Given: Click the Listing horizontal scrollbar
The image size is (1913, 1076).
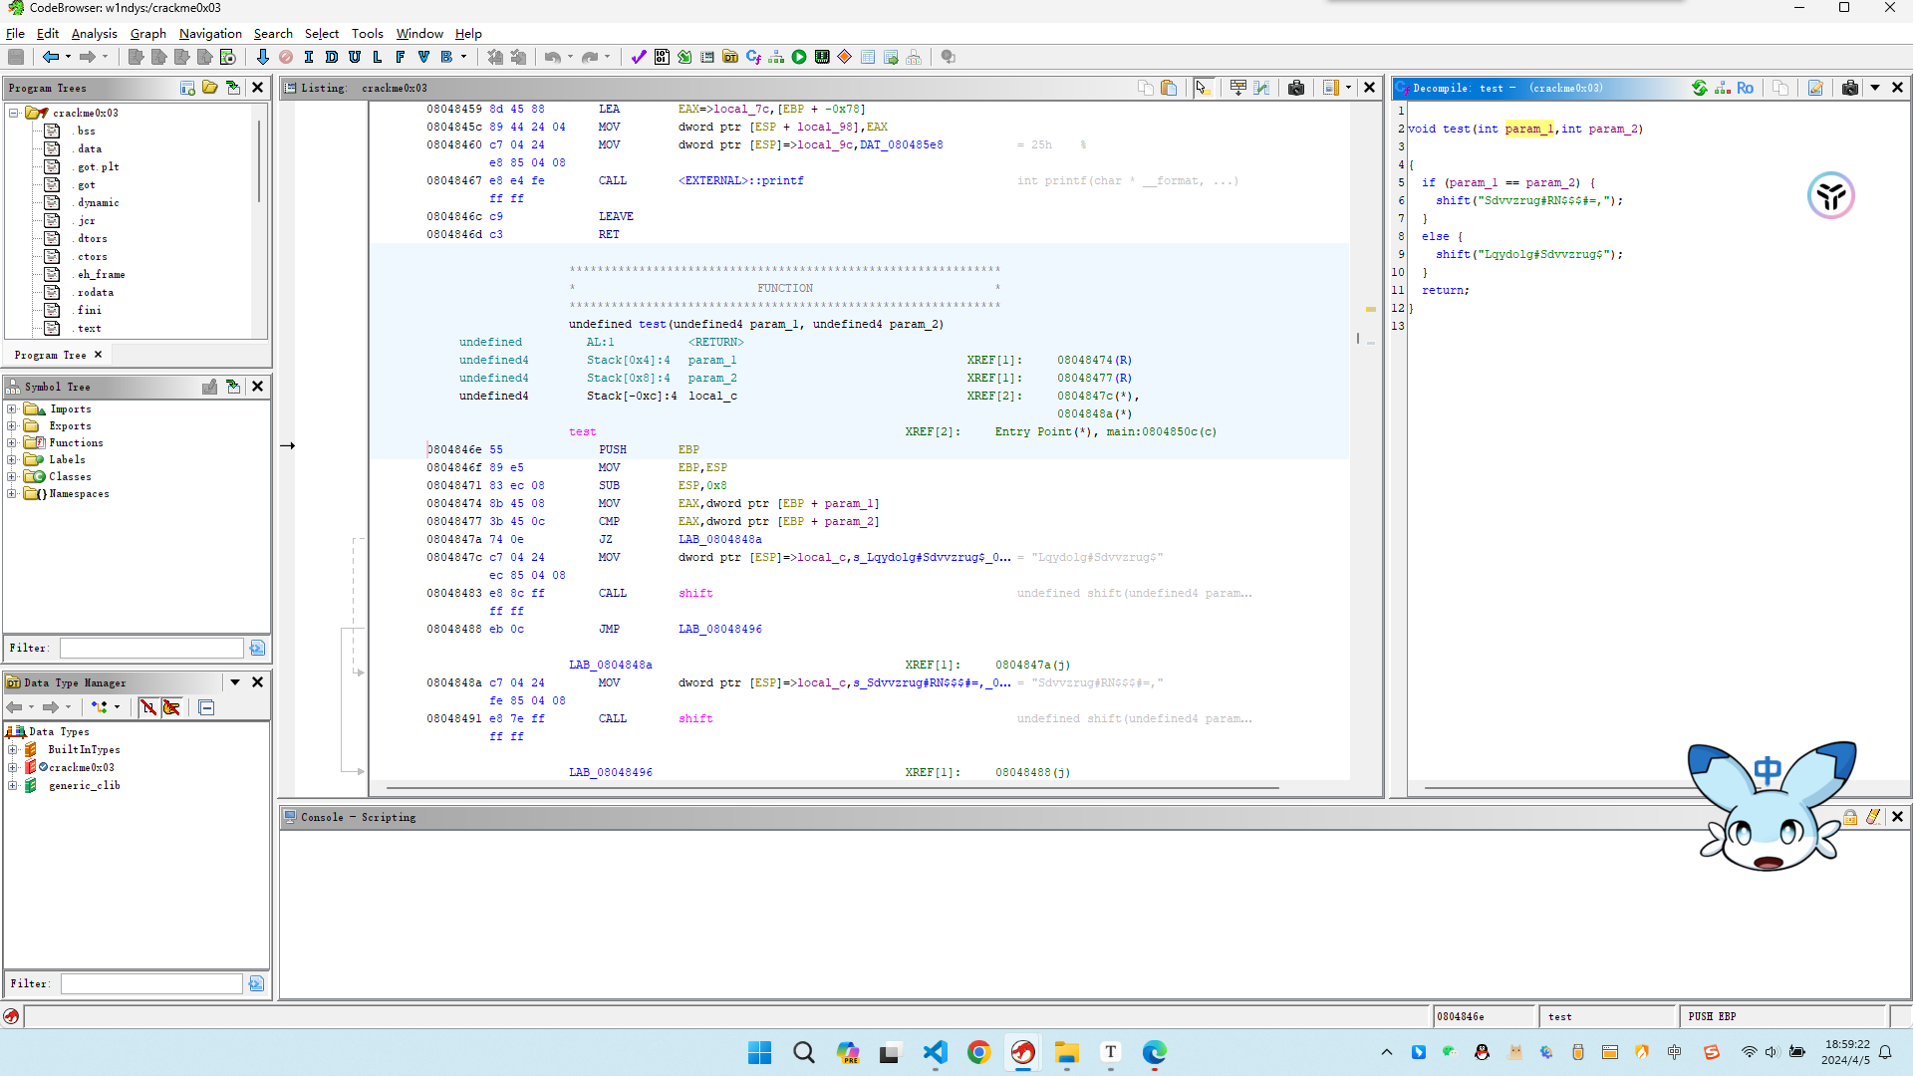Looking at the screenshot, I should 832,788.
